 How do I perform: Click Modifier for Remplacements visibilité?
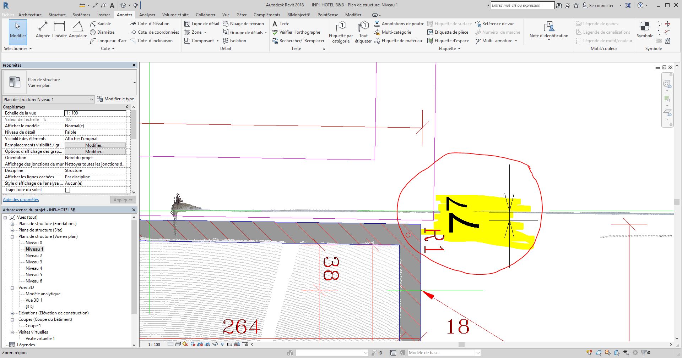95,145
